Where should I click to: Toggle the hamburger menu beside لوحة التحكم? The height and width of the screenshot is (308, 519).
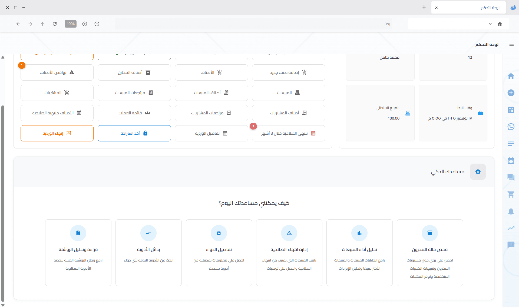(511, 44)
